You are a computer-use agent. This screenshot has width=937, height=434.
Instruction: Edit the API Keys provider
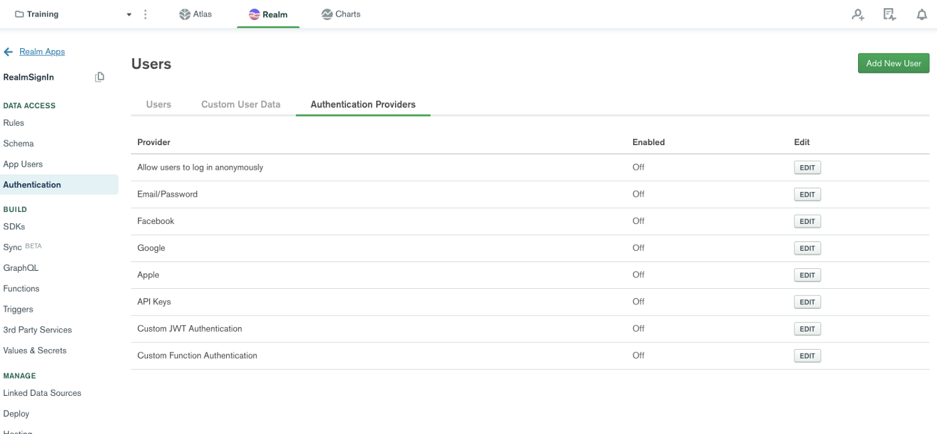pos(807,302)
